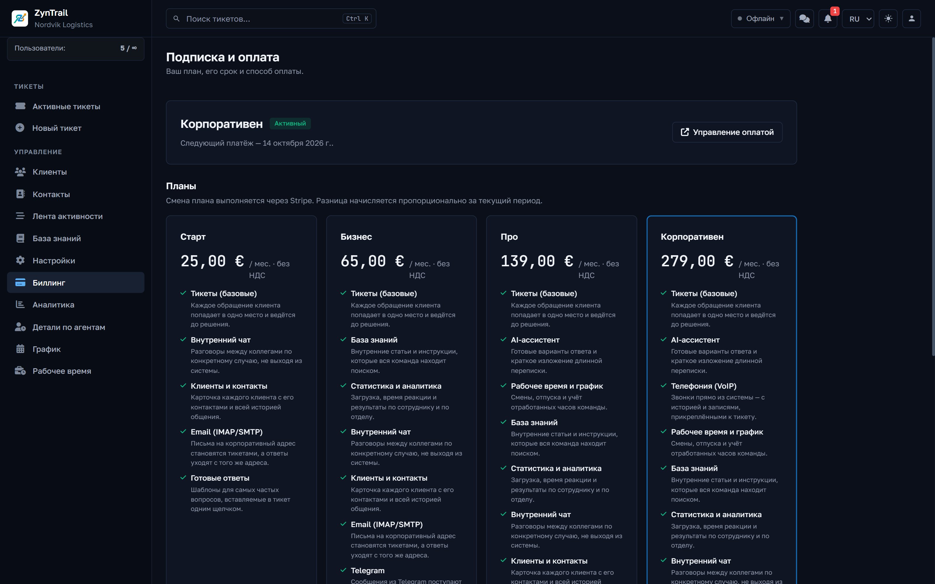Viewport: 935px width, 584px height.
Task: Select the Старт plan card title
Action: click(193, 237)
